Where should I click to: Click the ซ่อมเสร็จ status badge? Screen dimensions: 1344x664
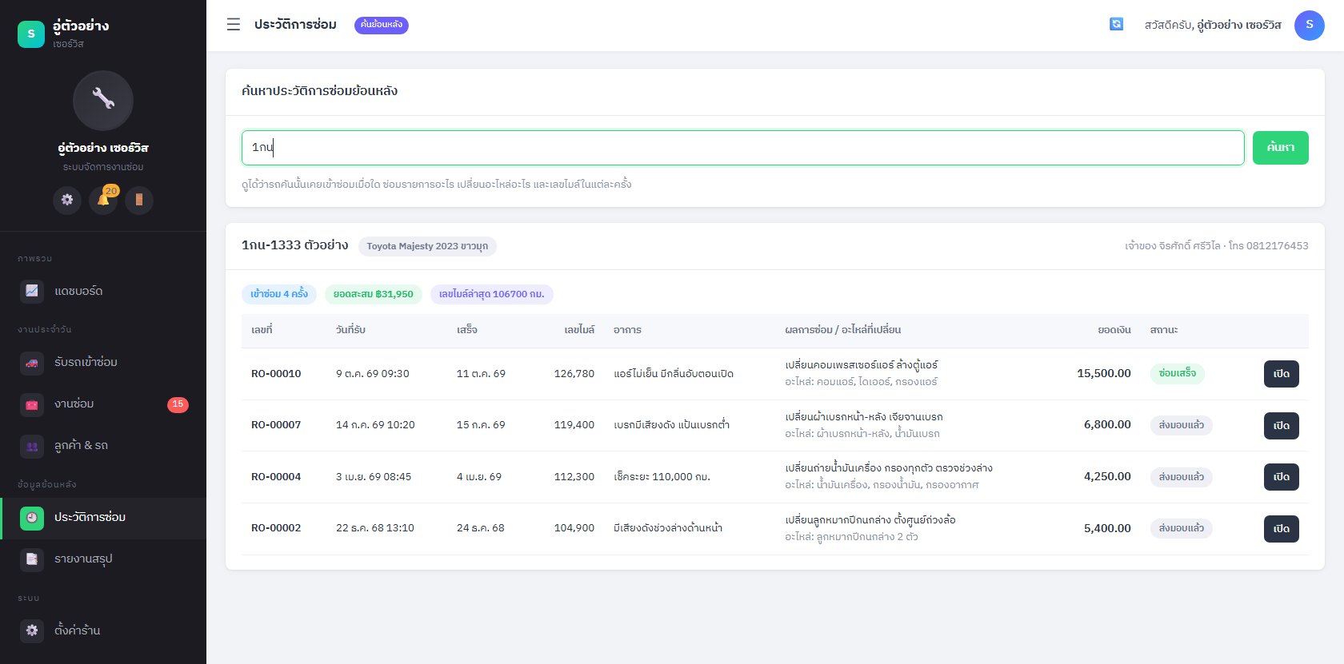tap(1178, 373)
